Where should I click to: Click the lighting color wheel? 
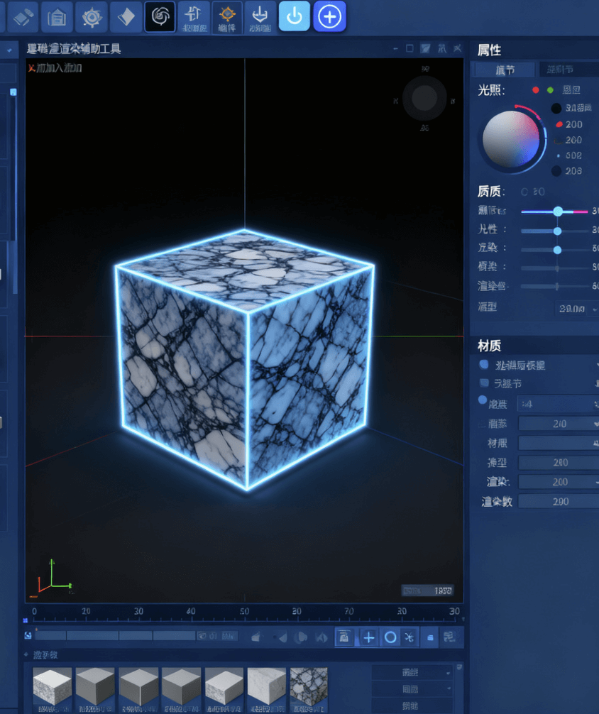(511, 138)
